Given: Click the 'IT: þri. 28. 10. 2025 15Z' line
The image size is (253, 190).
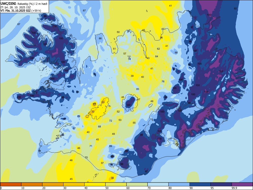Looking at the screenshot, I should [x=15, y=7].
